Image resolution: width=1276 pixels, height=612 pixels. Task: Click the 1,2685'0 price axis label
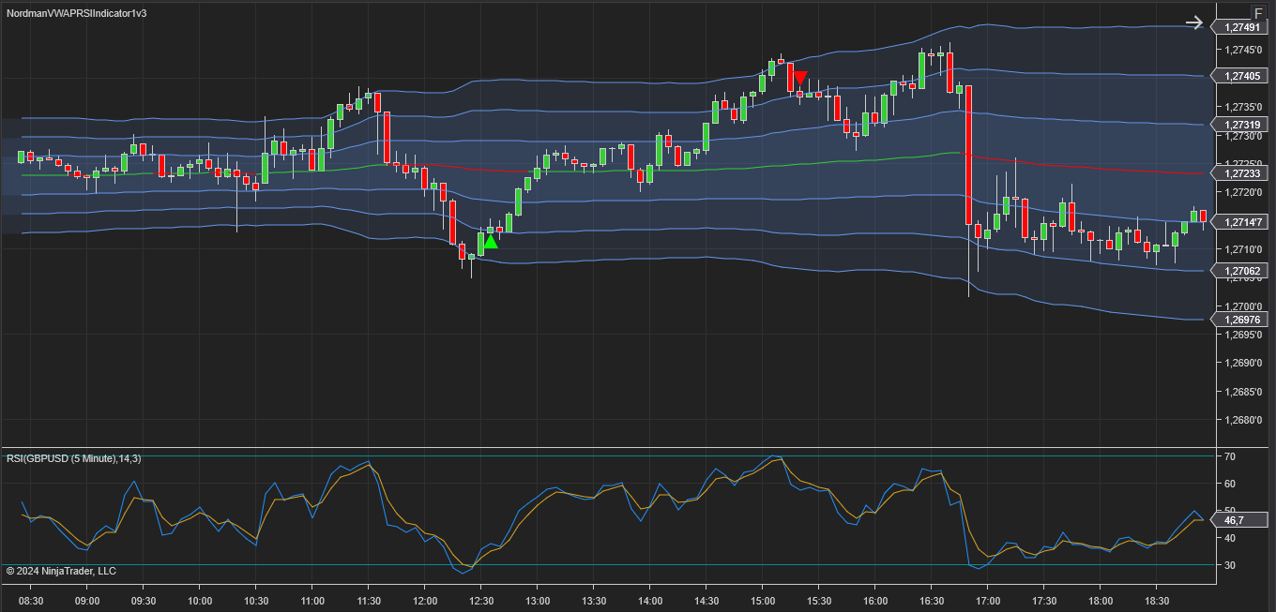point(1243,392)
